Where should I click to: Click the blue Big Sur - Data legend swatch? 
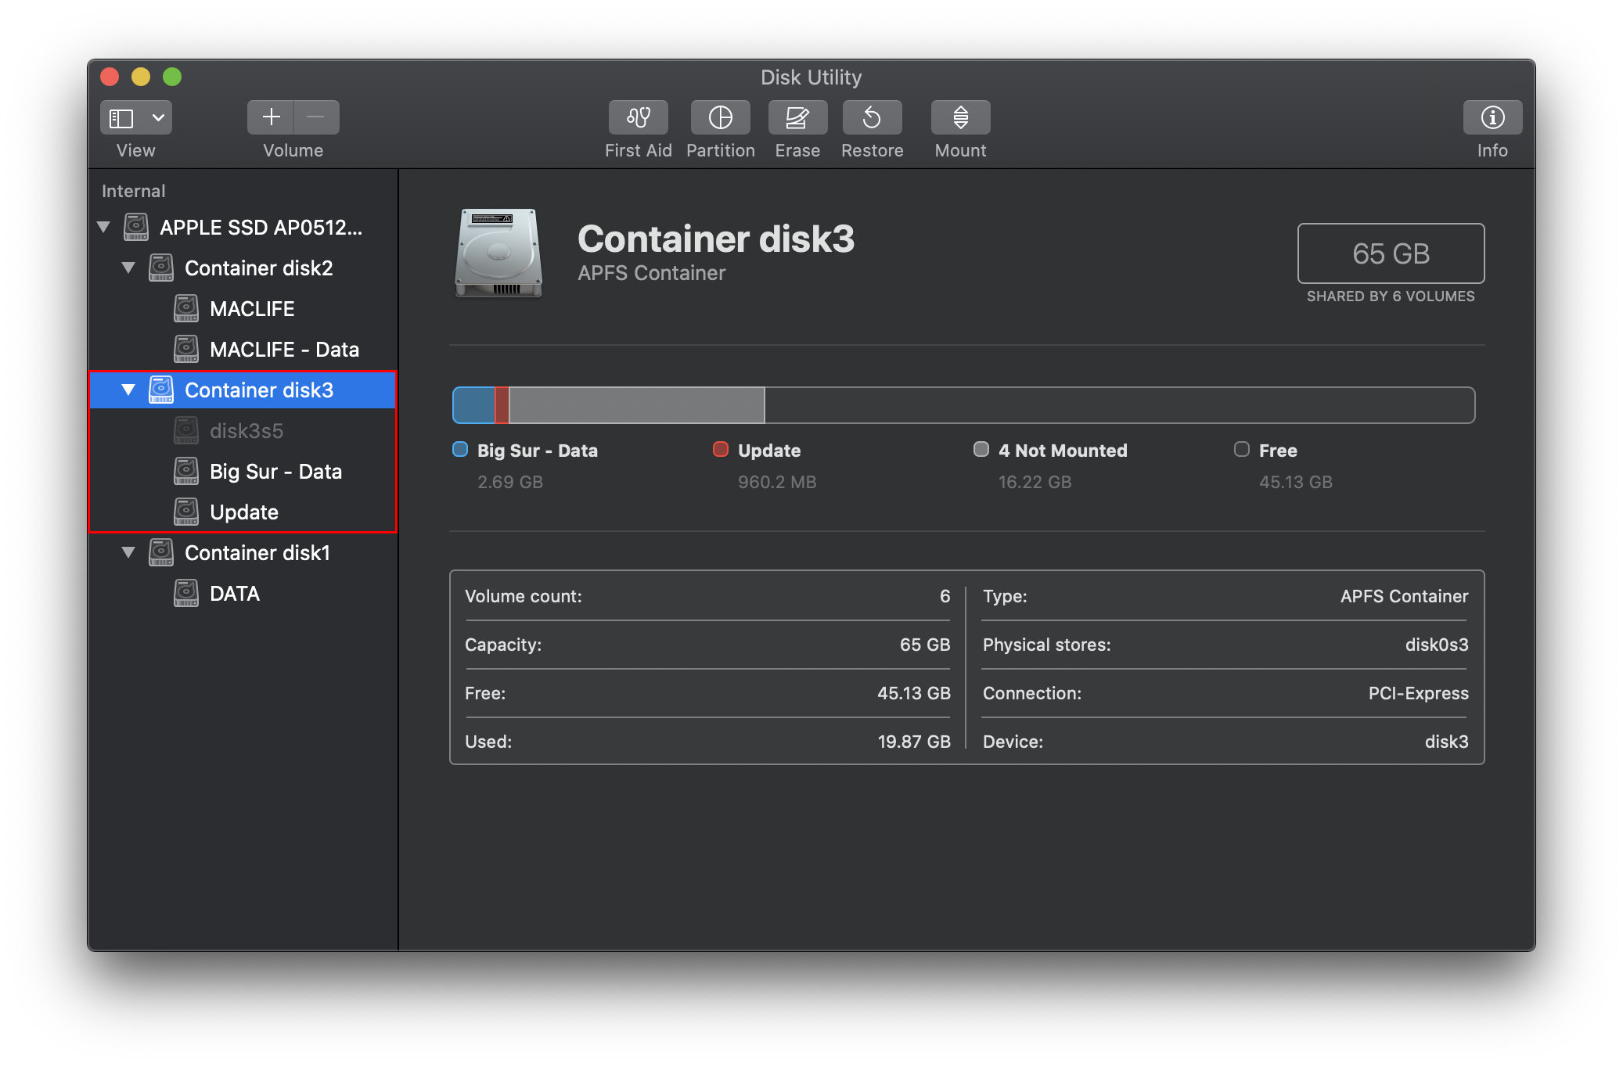tap(460, 450)
